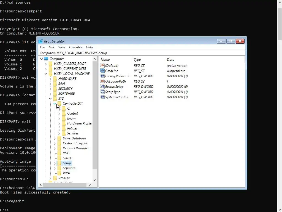Click the tree pane vertical scrollbar thumb

pos(95,115)
